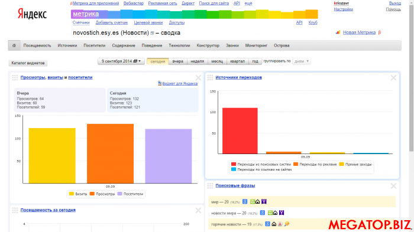Open the Посетители menu
414x232 pixels.
[x=95, y=45]
